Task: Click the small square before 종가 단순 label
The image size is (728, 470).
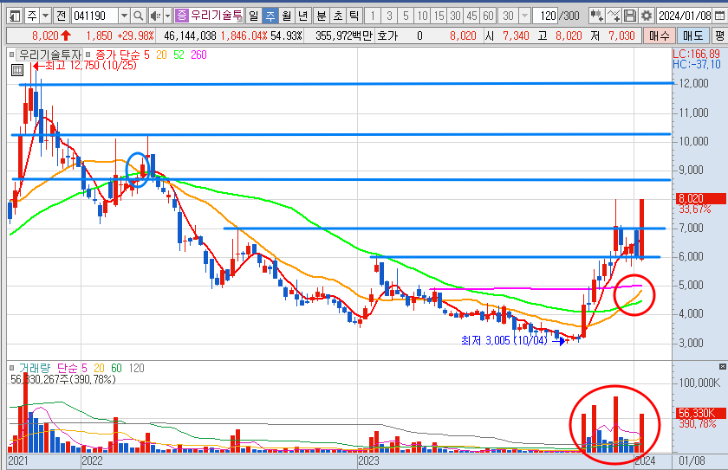Action: [x=88, y=55]
